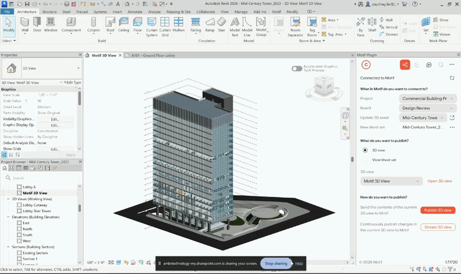
Task: Click the Stop sharing button
Action: coord(276,264)
